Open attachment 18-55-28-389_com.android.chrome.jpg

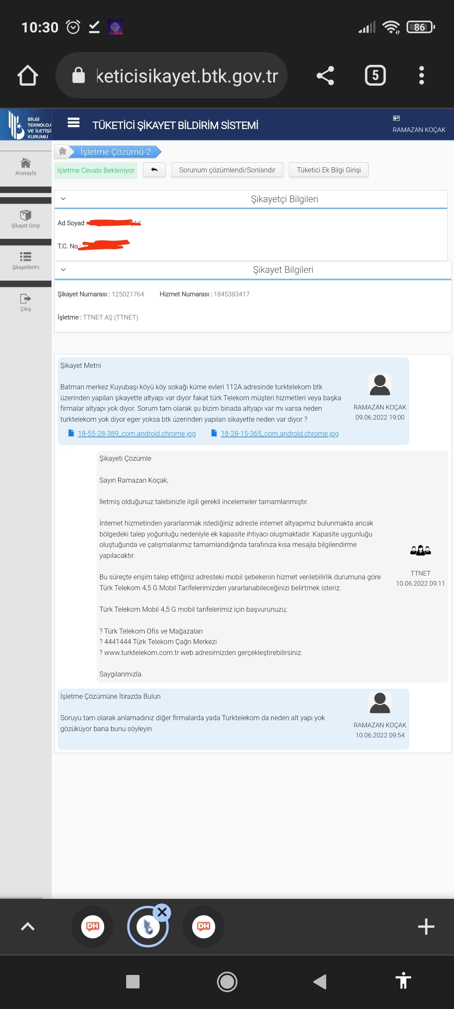[137, 433]
